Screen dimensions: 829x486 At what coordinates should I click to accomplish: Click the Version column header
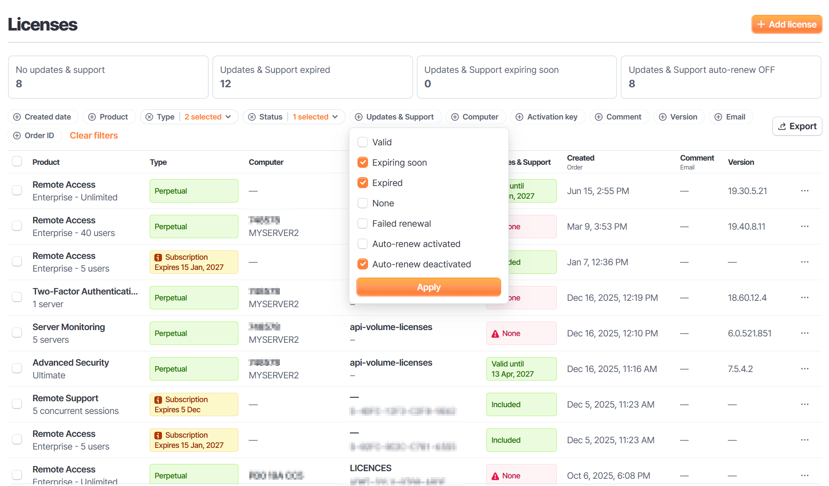tap(741, 162)
